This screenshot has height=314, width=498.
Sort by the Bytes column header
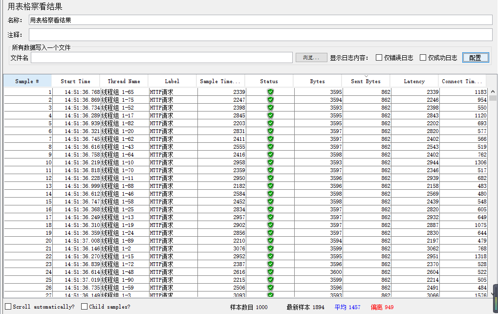point(317,81)
